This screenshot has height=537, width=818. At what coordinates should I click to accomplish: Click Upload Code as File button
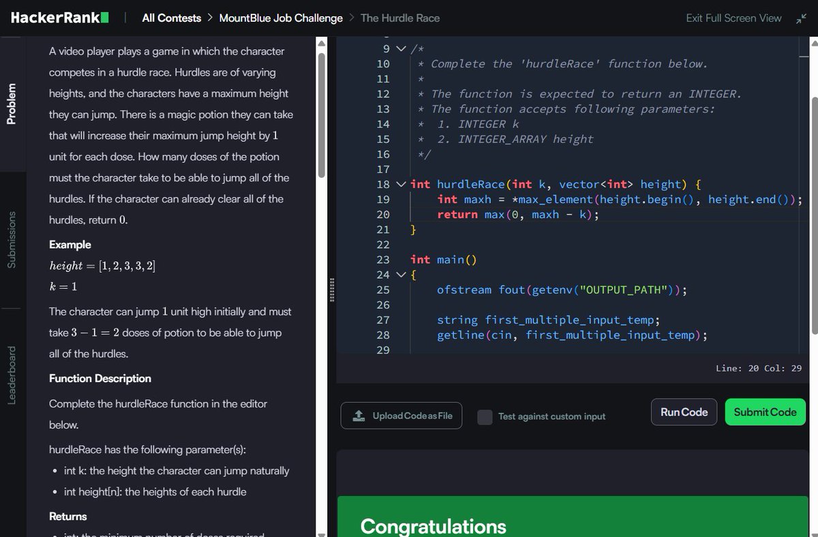coord(402,416)
